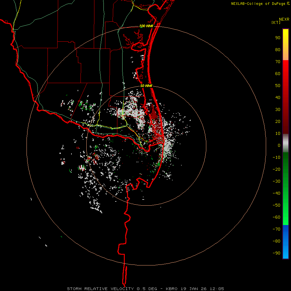This screenshot has height=291, width=291.
Task: Click the -90 value on the velocity scale
Action: pyautogui.click(x=276, y=253)
